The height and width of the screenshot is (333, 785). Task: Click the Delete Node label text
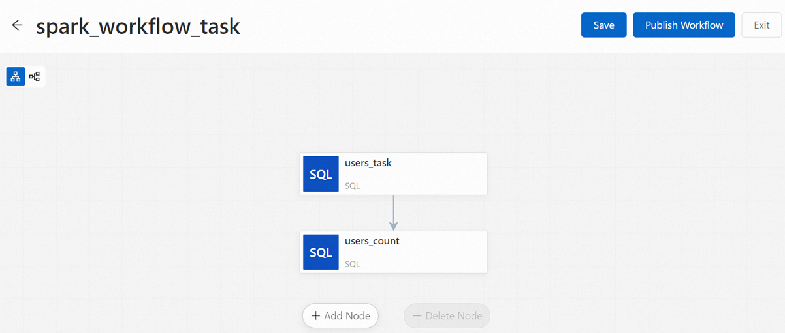[x=453, y=316]
